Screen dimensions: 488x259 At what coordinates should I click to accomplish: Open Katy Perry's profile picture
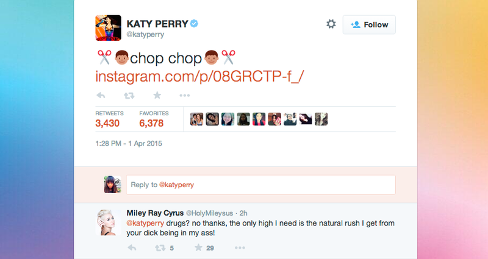pos(109,27)
